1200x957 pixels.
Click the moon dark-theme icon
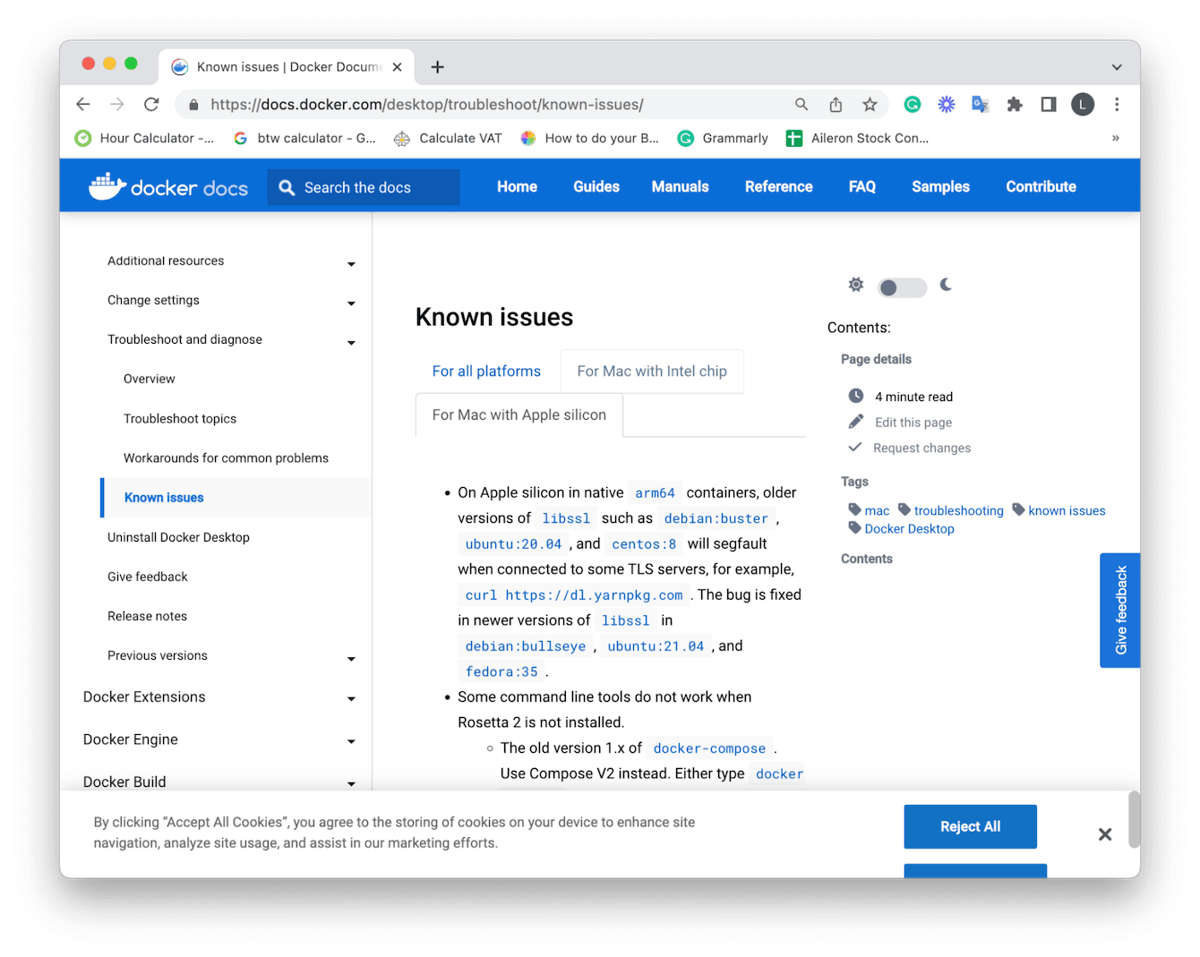[946, 285]
